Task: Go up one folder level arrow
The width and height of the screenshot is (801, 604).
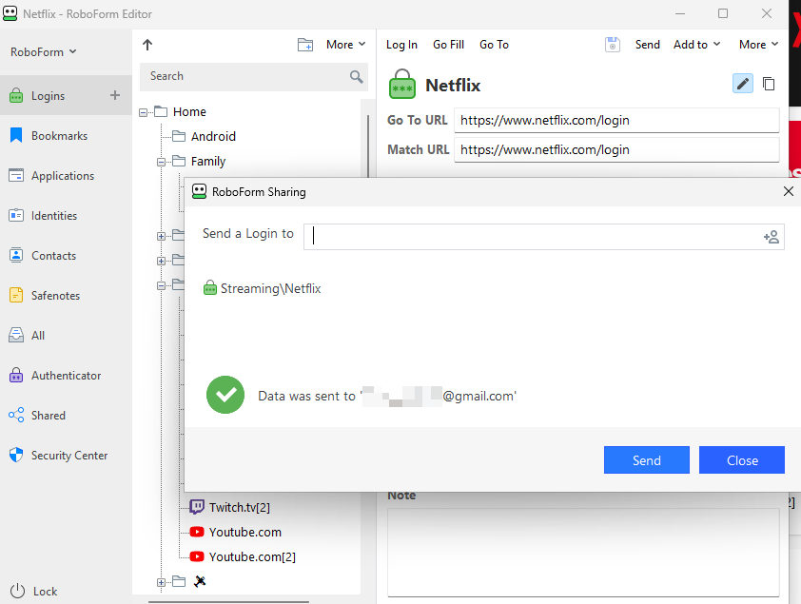Action: pos(147,45)
